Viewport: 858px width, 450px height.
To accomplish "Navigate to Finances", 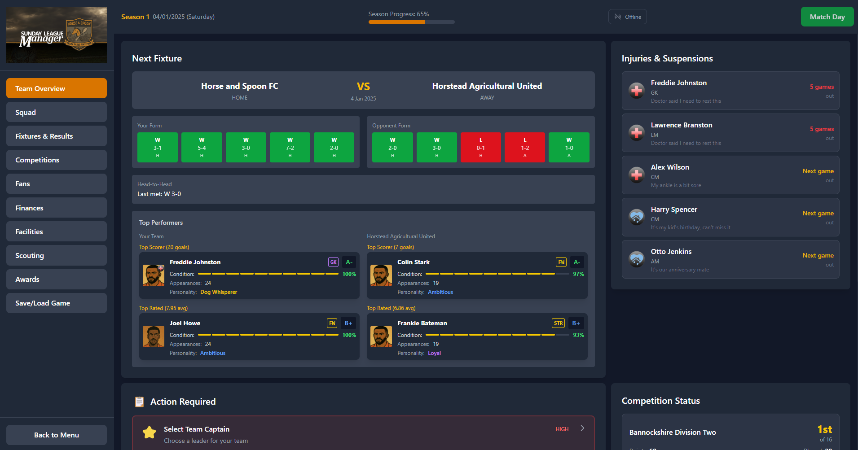I will click(57, 208).
